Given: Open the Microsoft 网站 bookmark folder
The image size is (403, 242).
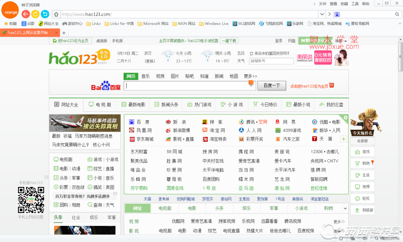Looking at the screenshot, I should (x=153, y=24).
